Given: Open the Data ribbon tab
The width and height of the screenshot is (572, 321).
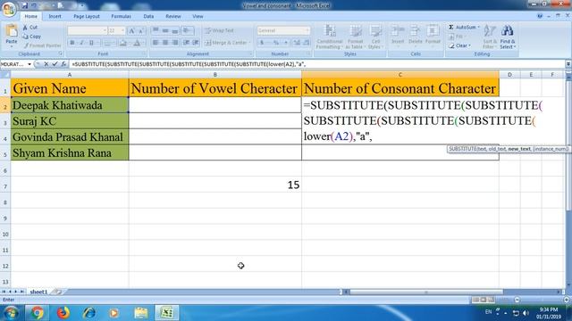Looking at the screenshot, I should [x=148, y=16].
